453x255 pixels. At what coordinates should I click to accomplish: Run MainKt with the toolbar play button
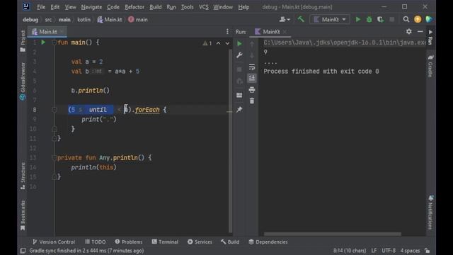(x=358, y=19)
